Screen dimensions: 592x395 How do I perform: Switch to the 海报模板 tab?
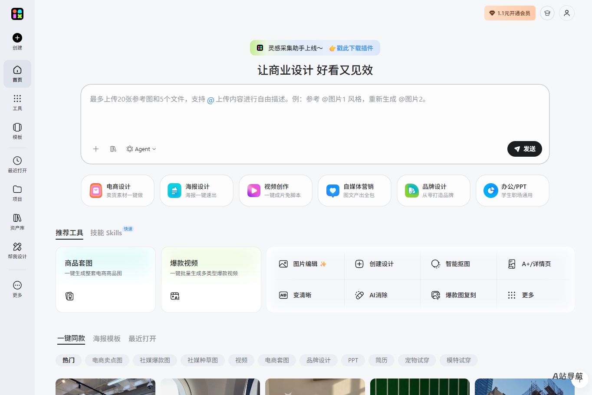click(107, 339)
